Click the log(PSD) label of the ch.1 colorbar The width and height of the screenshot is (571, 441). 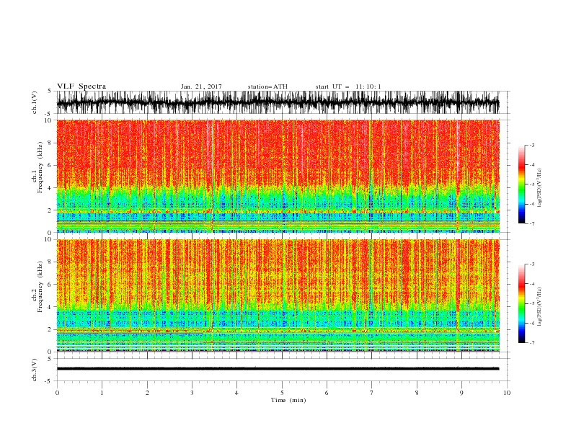tap(540, 188)
